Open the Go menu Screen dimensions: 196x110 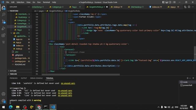tap(34, 2)
